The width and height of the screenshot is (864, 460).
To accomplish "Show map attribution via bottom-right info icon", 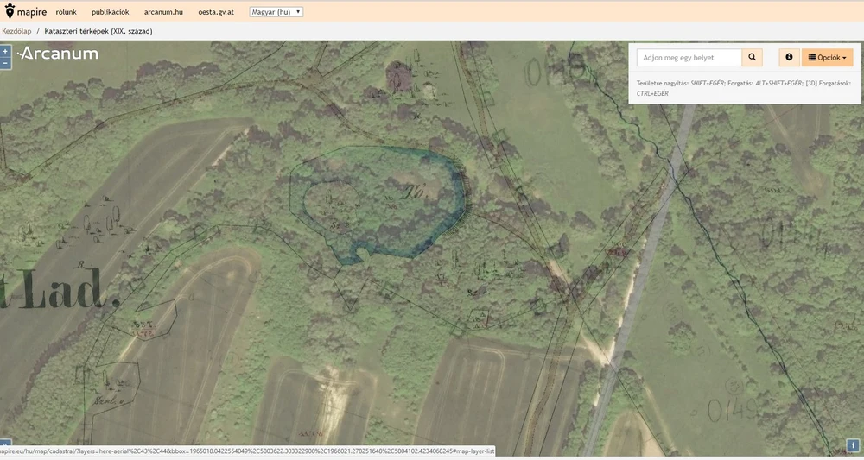I will point(853,445).
